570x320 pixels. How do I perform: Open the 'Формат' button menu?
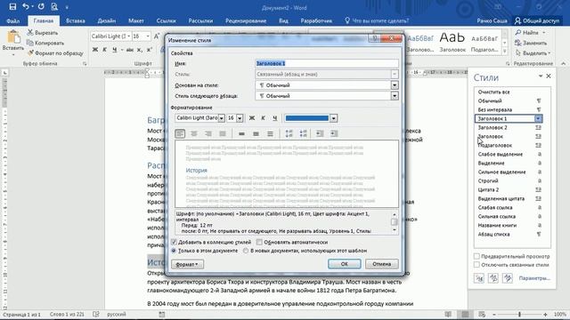pos(187,265)
